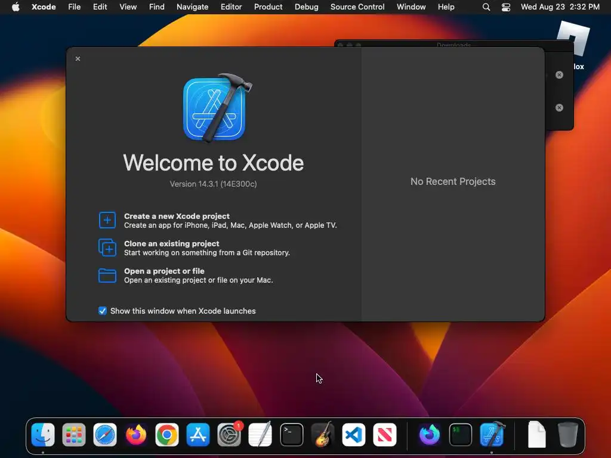
Task: Open Spotlight search in menu bar
Action: click(486, 7)
